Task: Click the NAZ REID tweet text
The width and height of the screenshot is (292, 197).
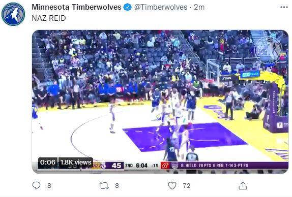Action: click(49, 18)
